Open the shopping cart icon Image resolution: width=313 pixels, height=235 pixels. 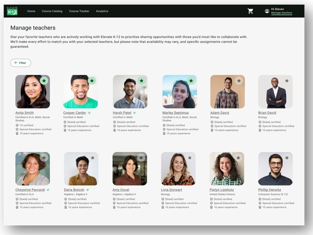(x=250, y=11)
